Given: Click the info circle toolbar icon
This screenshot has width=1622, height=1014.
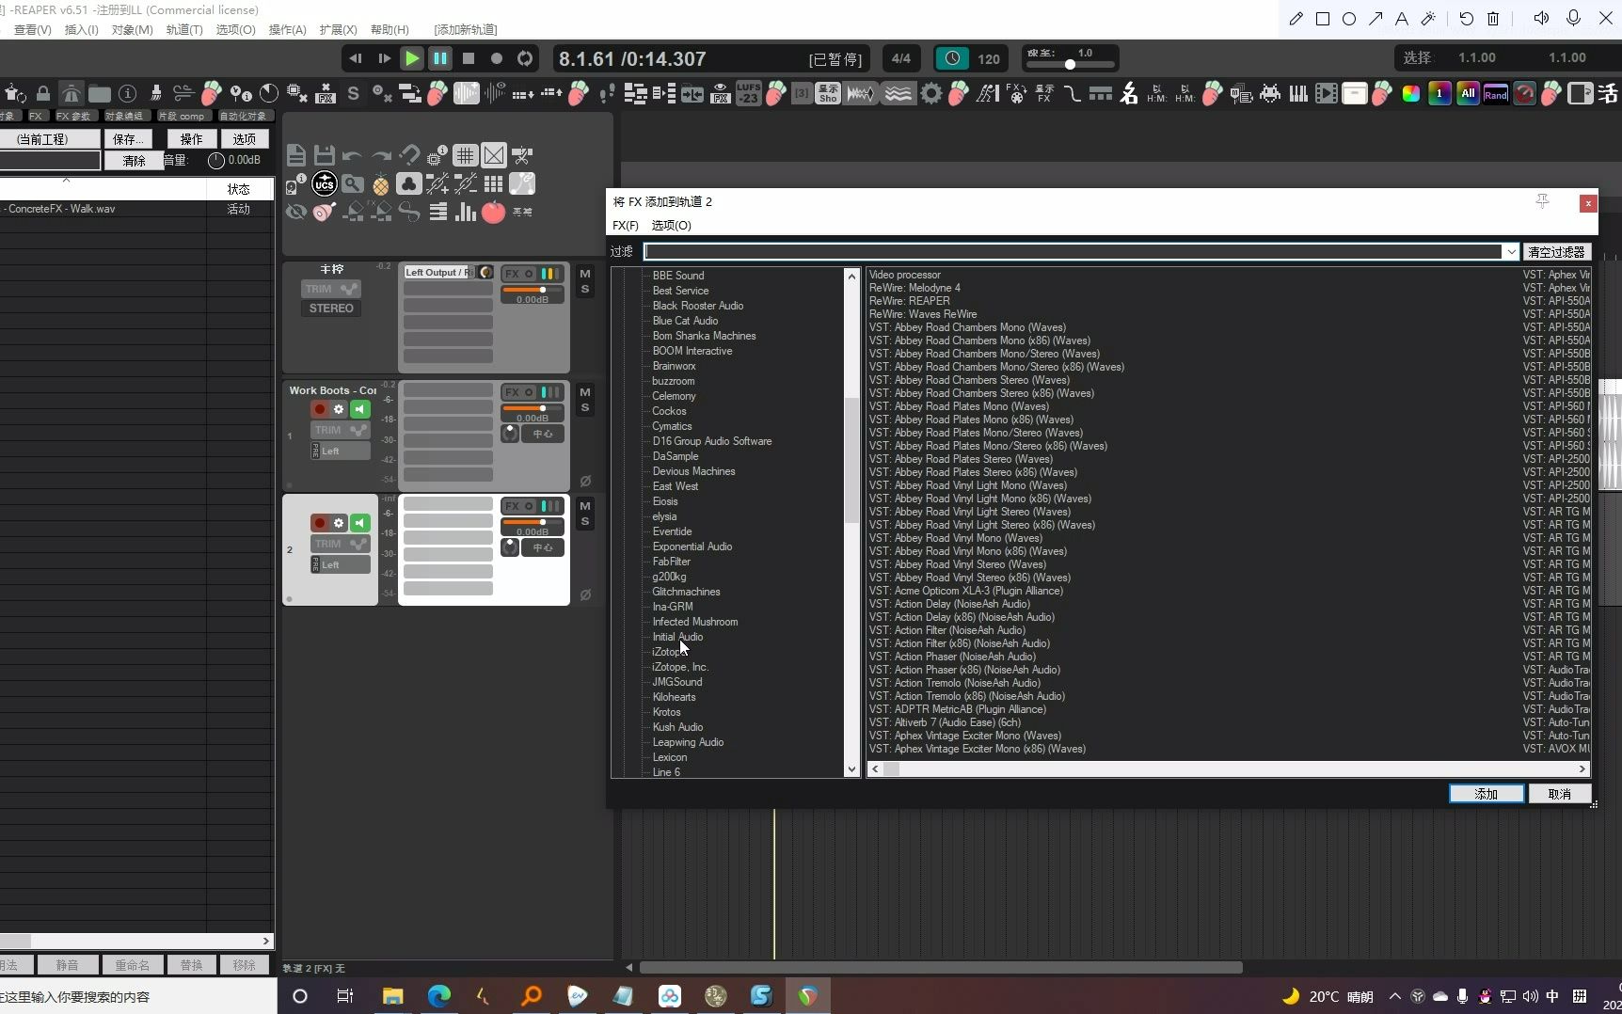Looking at the screenshot, I should [128, 93].
